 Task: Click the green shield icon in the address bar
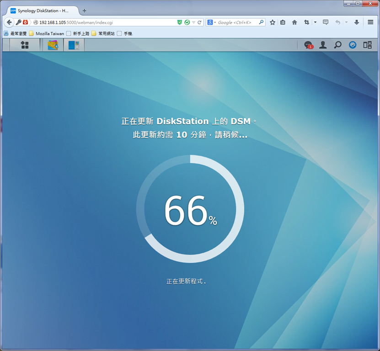(x=180, y=22)
